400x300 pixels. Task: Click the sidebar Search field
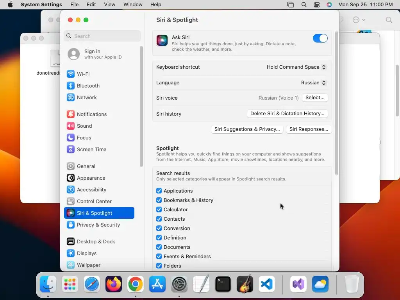(102, 36)
